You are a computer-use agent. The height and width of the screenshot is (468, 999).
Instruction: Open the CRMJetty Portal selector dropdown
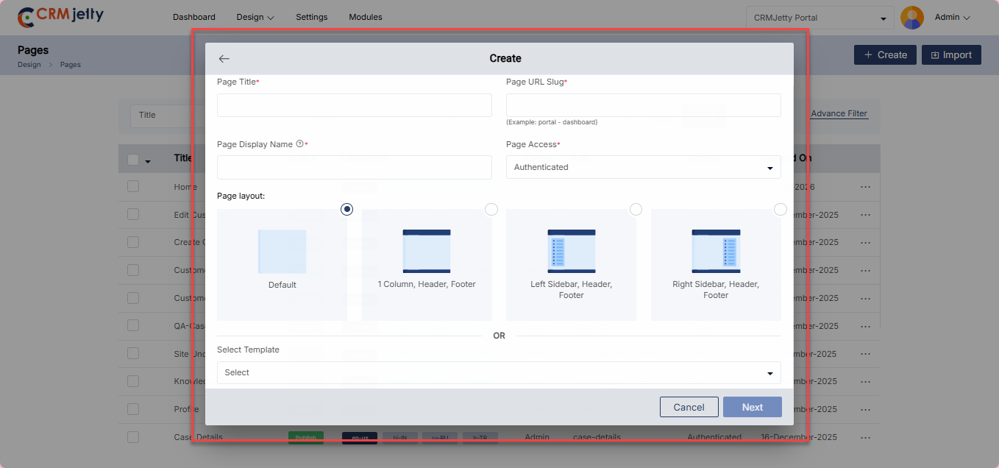tap(820, 18)
